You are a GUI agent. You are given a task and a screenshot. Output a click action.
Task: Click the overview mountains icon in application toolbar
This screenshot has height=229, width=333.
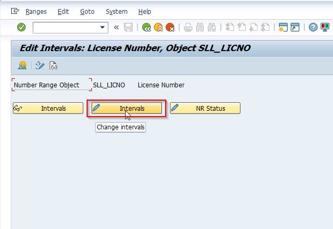point(22,66)
